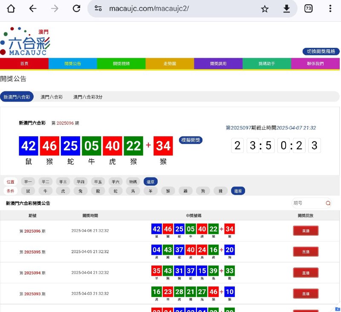Click the 切換開獎風格 button
Viewport: 341px width, 312px height.
click(321, 51)
